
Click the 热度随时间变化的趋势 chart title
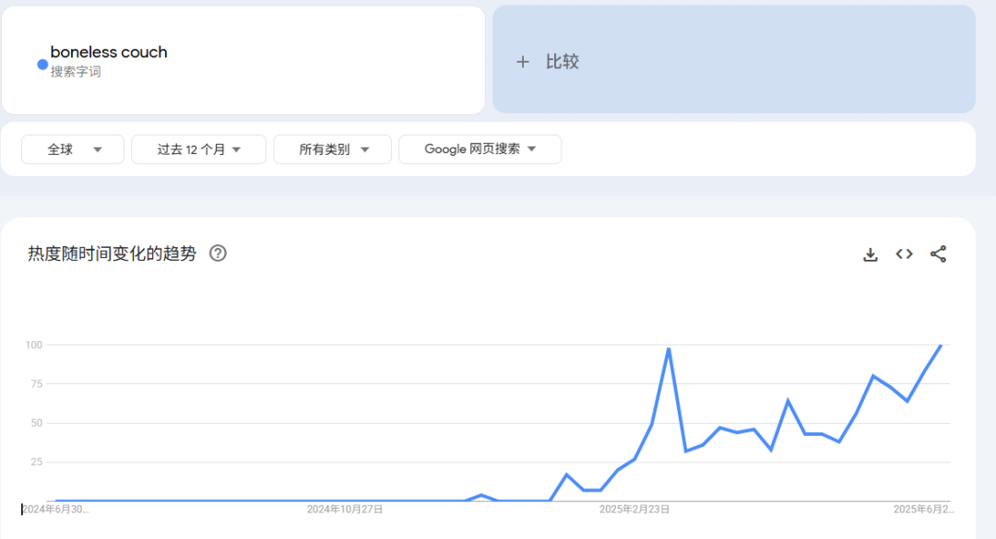pos(112,254)
